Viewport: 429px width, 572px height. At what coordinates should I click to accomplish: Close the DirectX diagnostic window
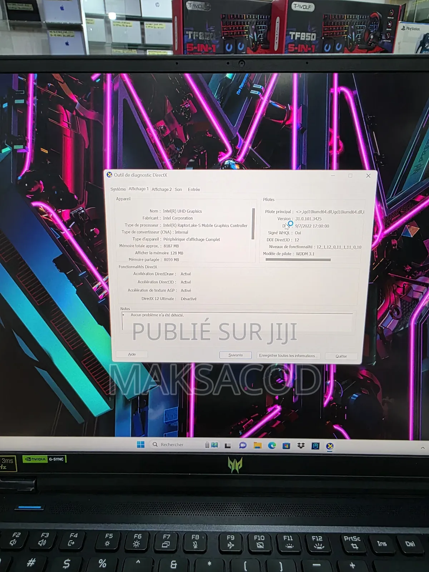coord(368,176)
